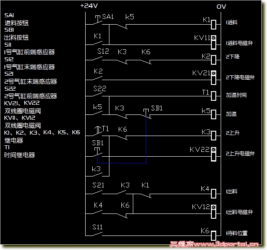Click the 'K1、K2、K3、K4、K5、K6' legend line
The height and width of the screenshot is (250, 267).
42,132
